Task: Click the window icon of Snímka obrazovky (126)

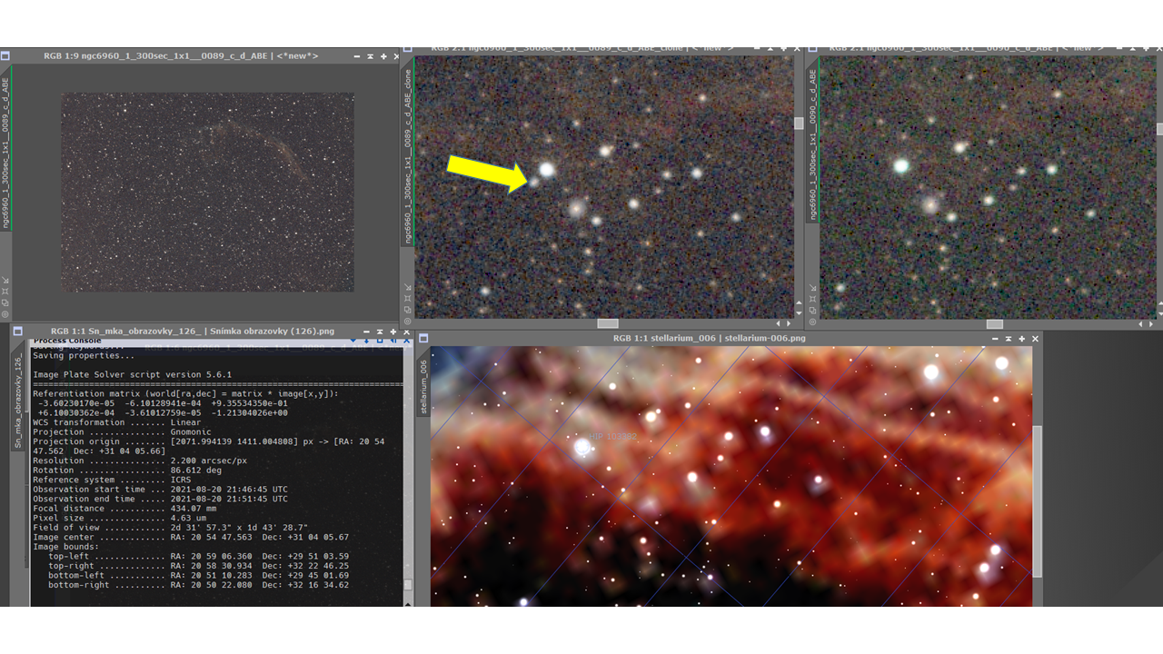Action: point(17,332)
